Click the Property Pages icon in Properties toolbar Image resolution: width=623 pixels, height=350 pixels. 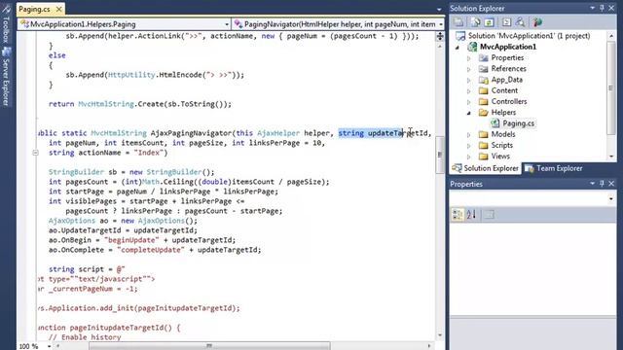click(489, 215)
